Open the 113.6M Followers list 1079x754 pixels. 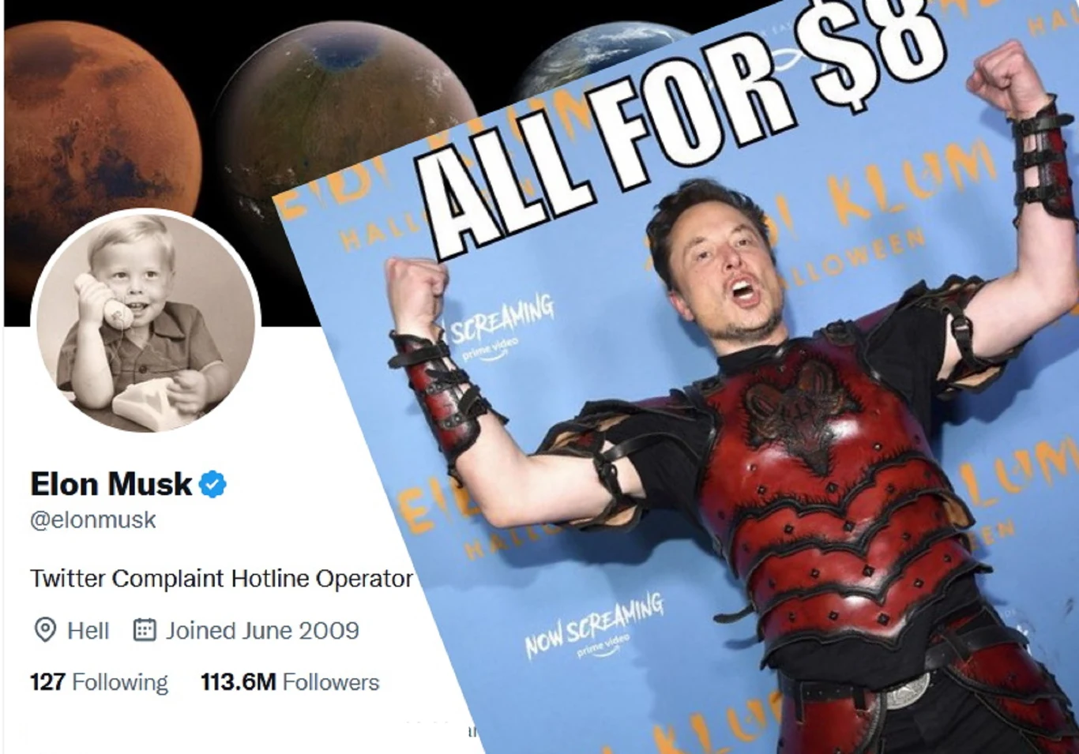[290, 682]
